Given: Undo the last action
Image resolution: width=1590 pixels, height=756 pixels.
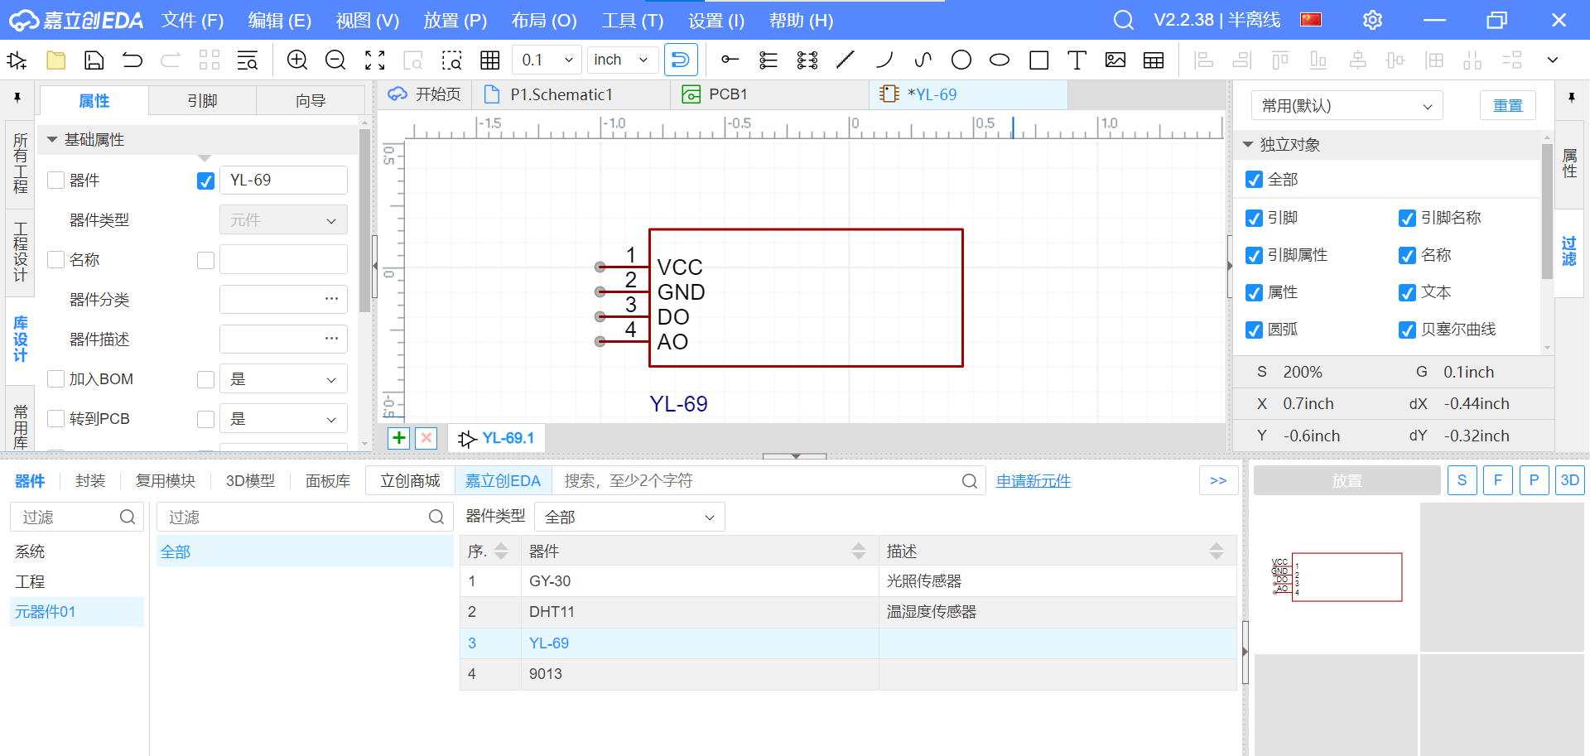Looking at the screenshot, I should (132, 60).
